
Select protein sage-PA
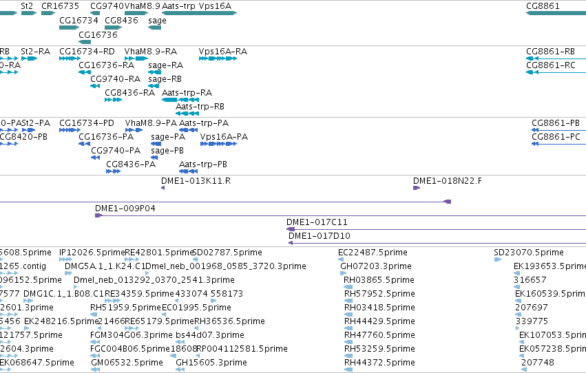156,144
